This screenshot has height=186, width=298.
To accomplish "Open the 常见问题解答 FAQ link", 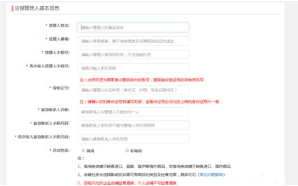I will click(x=211, y=175).
